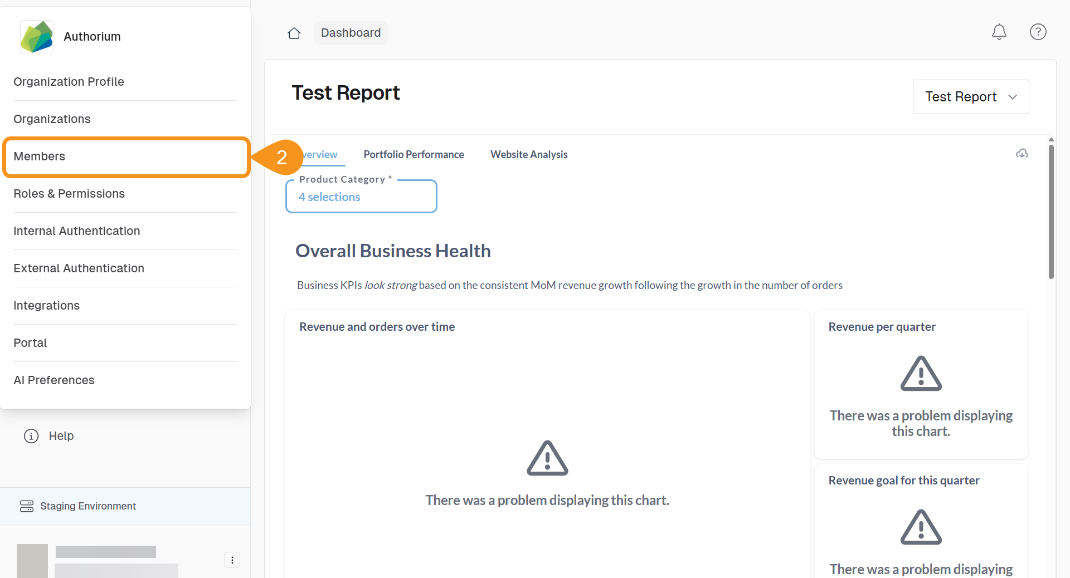Expand the Product Category selector

[361, 197]
